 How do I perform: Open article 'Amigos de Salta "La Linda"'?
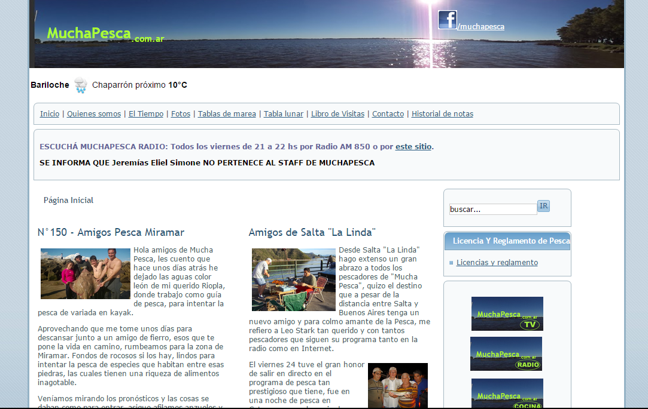pyautogui.click(x=312, y=232)
